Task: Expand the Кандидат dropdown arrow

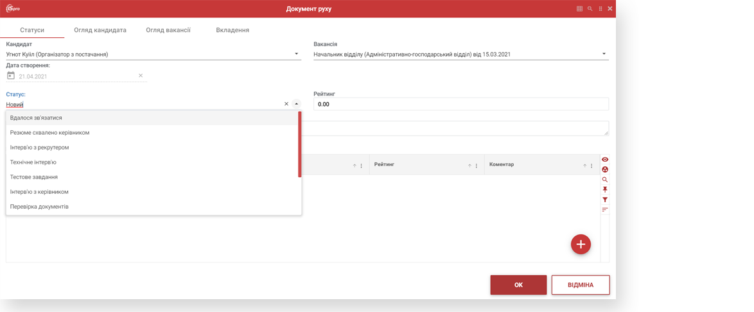Action: pos(297,54)
